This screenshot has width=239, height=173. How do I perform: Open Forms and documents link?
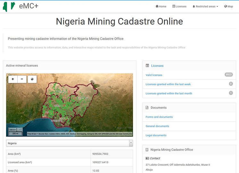pos(159,117)
